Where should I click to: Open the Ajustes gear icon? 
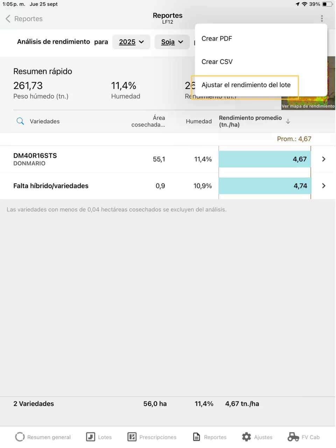tap(246, 437)
